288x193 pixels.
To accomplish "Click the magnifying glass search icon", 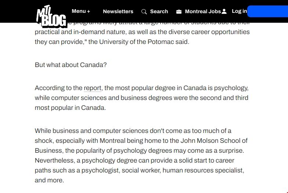I will click(144, 12).
